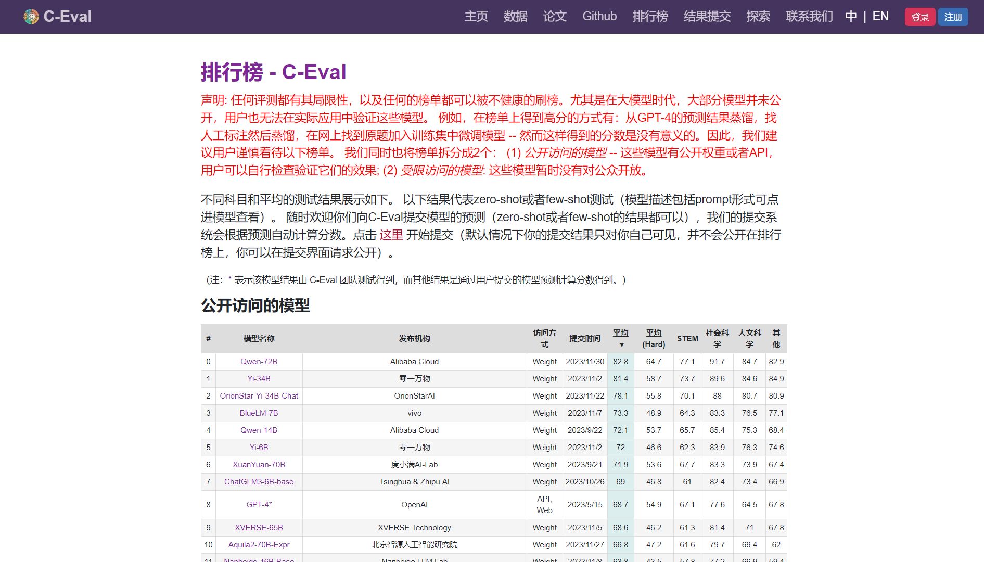This screenshot has width=984, height=562.
Task: Open the 探索 nav item
Action: coord(758,17)
